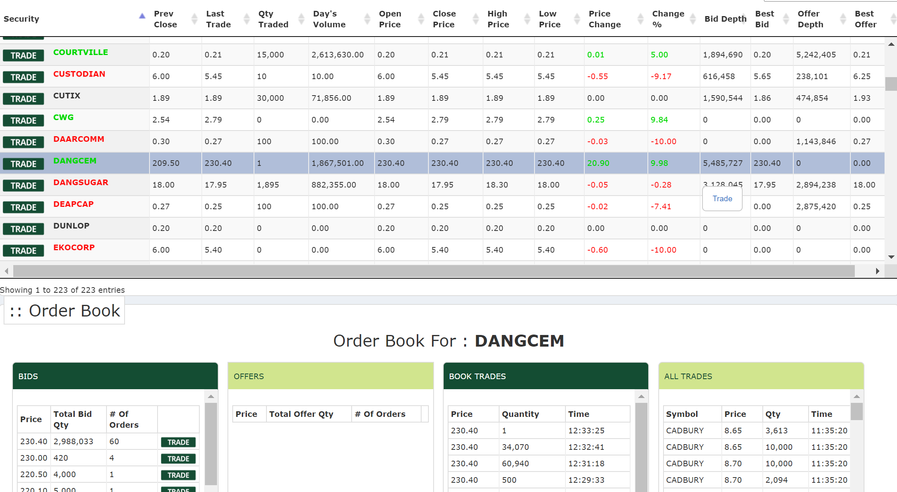Click the horizontal scroll-right arrow

point(877,271)
